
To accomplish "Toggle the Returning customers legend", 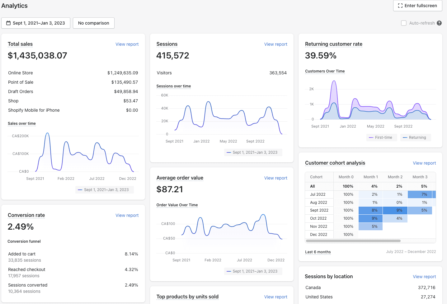I will coord(415,138).
